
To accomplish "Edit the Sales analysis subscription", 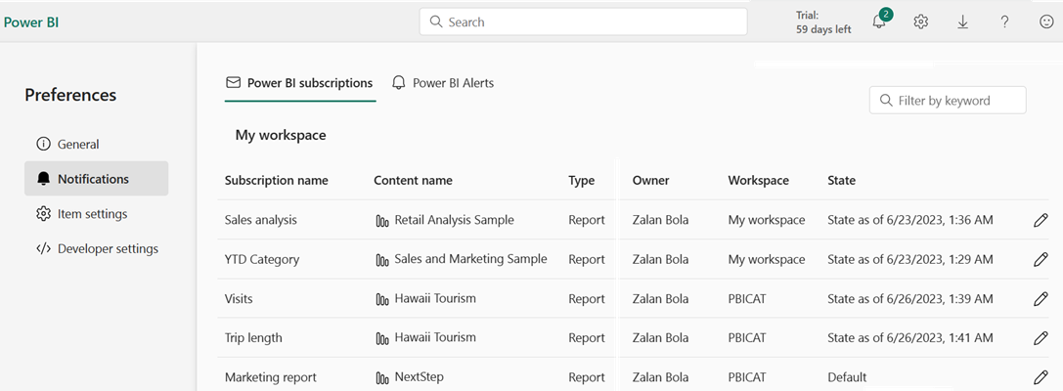I will pos(1041,221).
